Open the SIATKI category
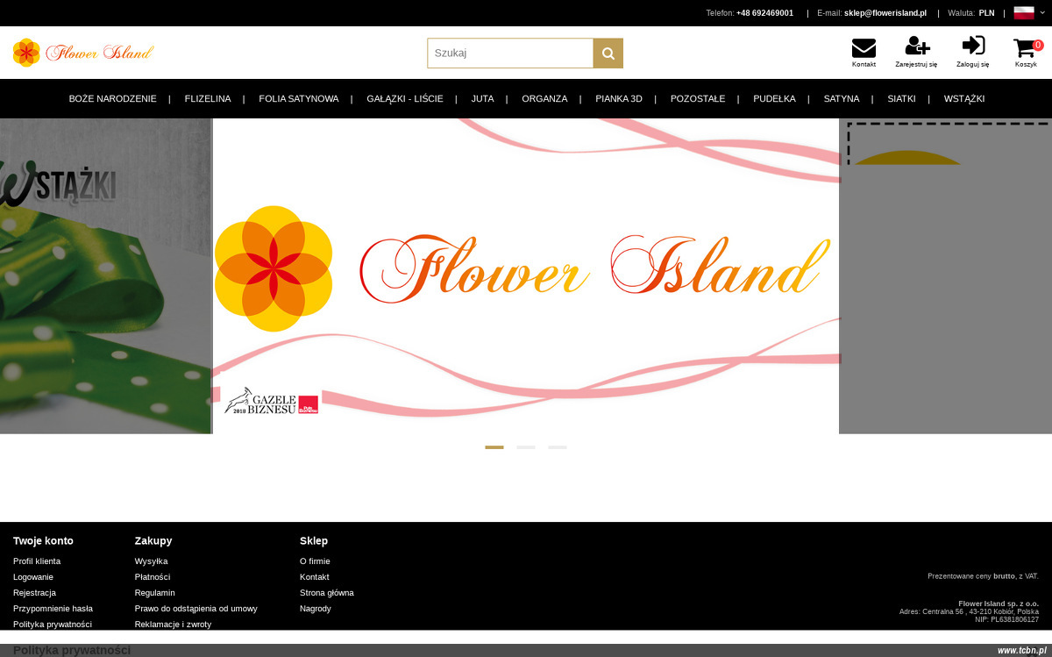Screen dimensions: 1052x657 point(901,99)
